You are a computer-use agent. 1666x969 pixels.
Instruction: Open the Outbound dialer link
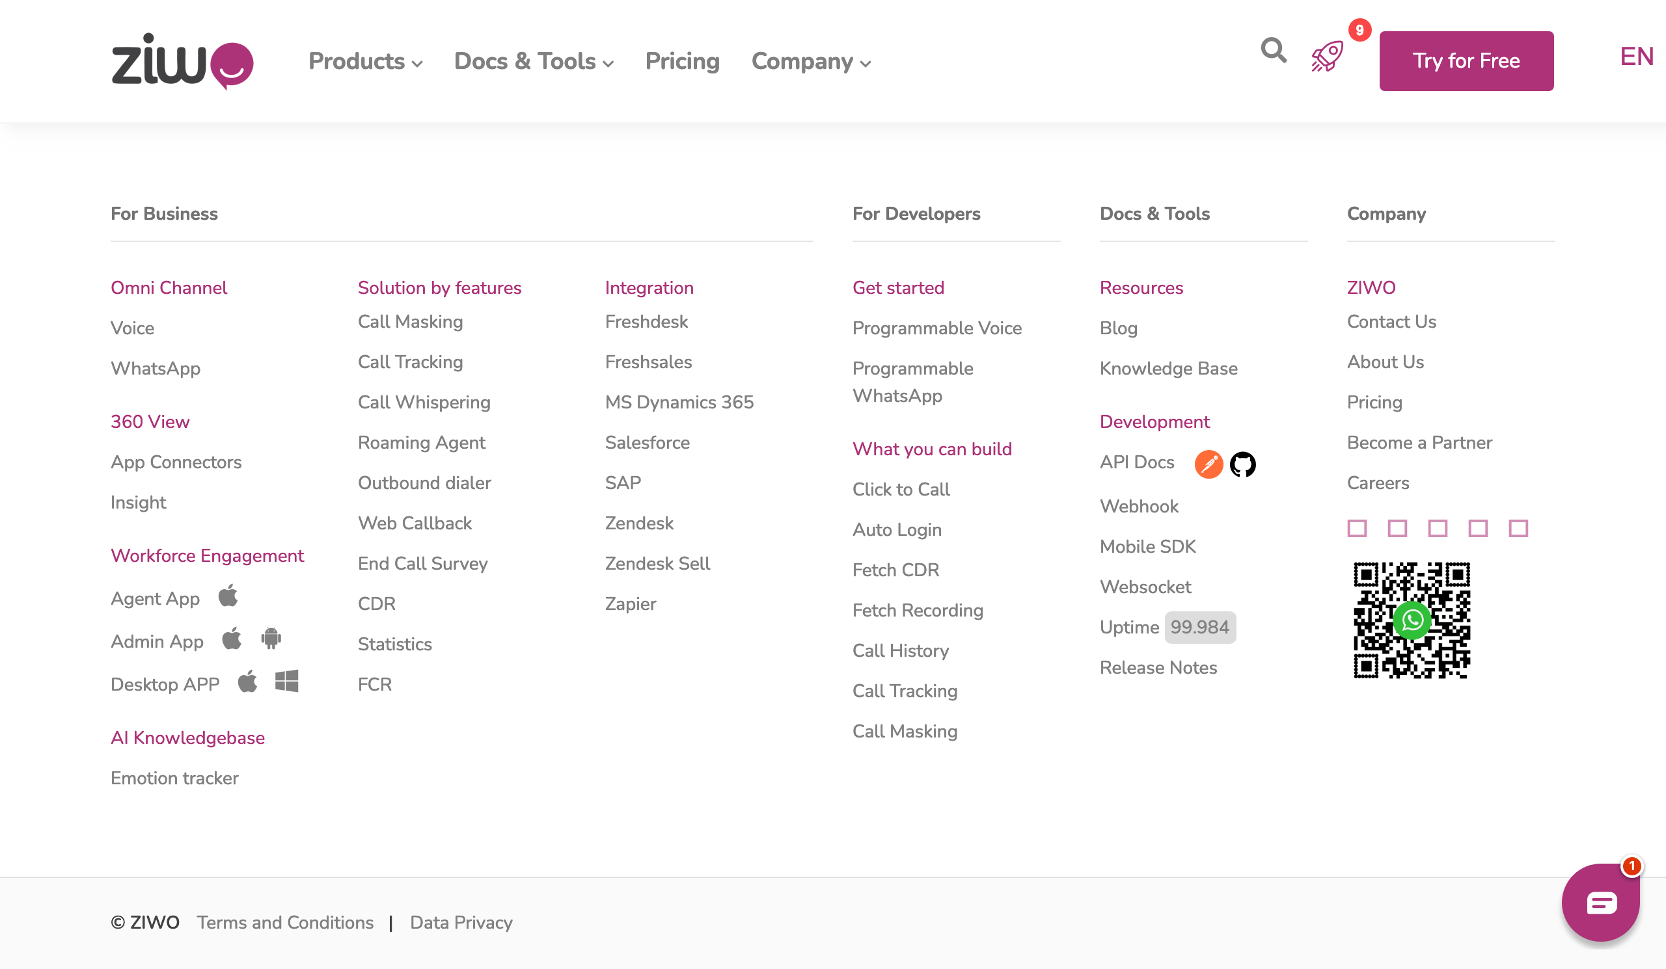tap(424, 483)
